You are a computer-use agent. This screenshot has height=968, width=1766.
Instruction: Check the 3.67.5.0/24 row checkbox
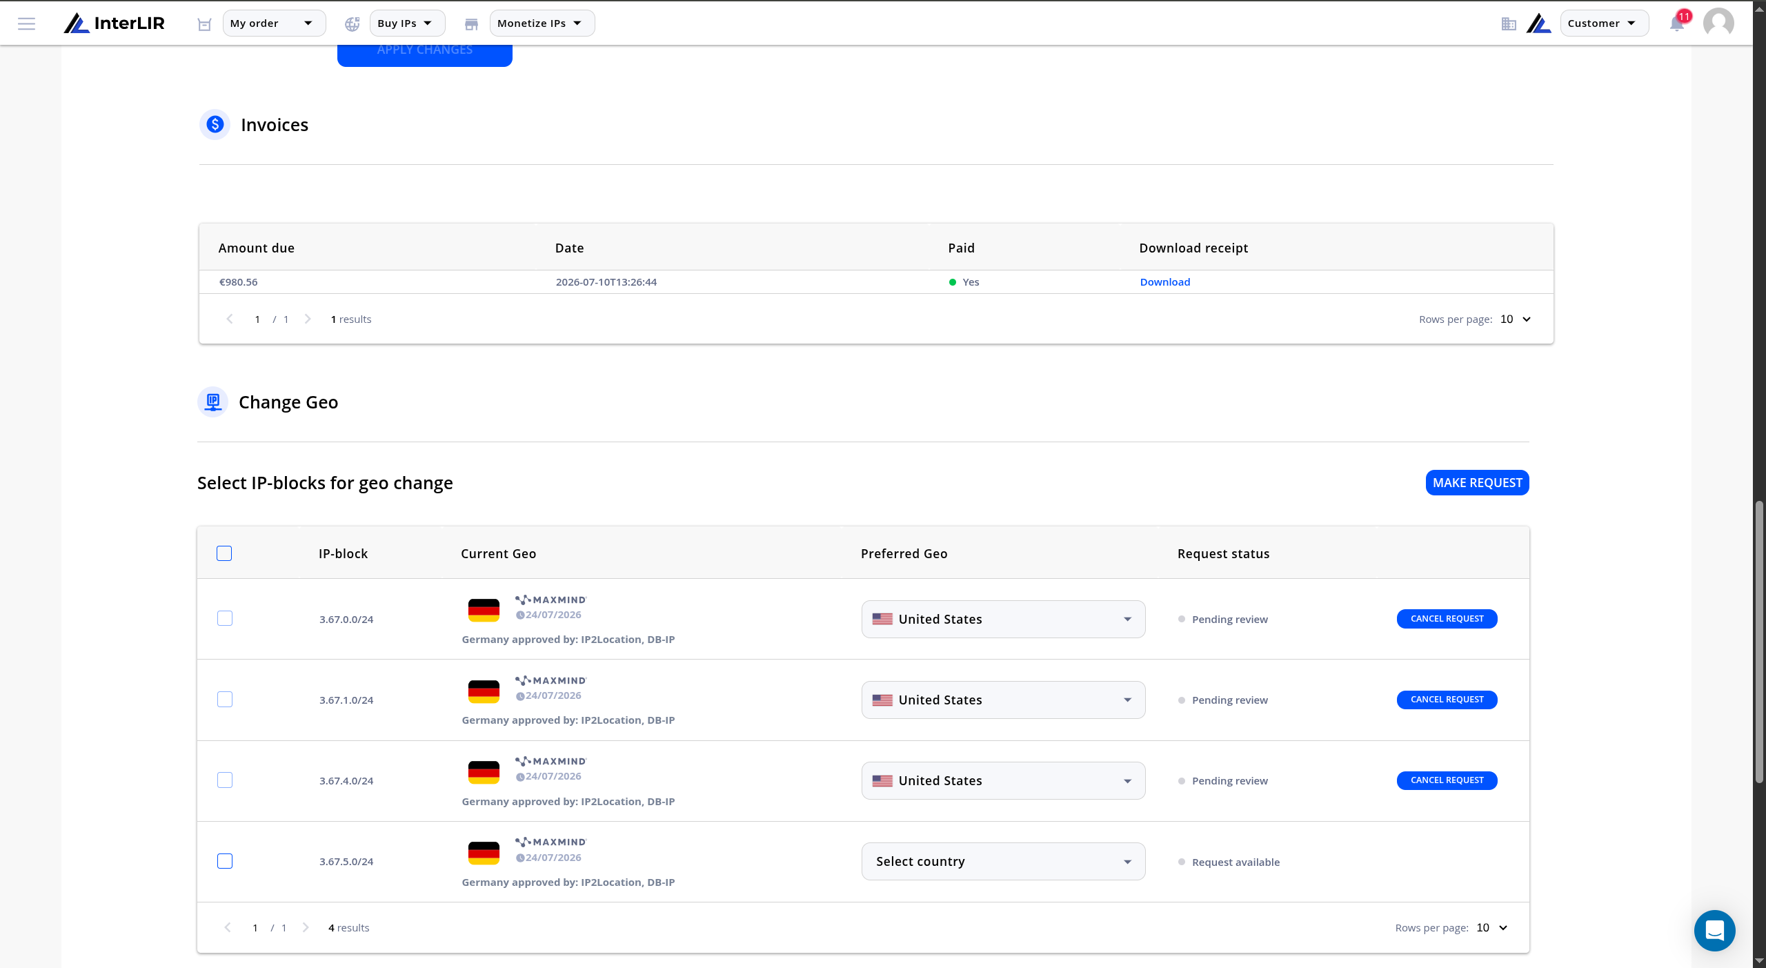coord(225,861)
